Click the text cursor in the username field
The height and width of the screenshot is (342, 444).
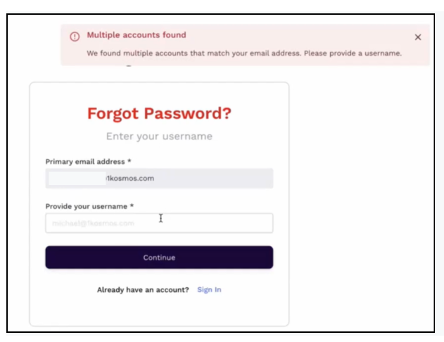point(160,219)
